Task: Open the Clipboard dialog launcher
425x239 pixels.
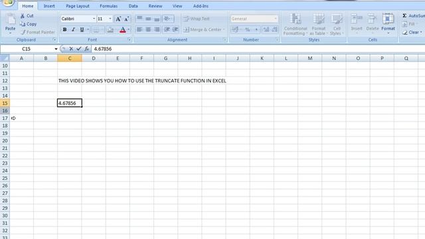Action: 54,40
